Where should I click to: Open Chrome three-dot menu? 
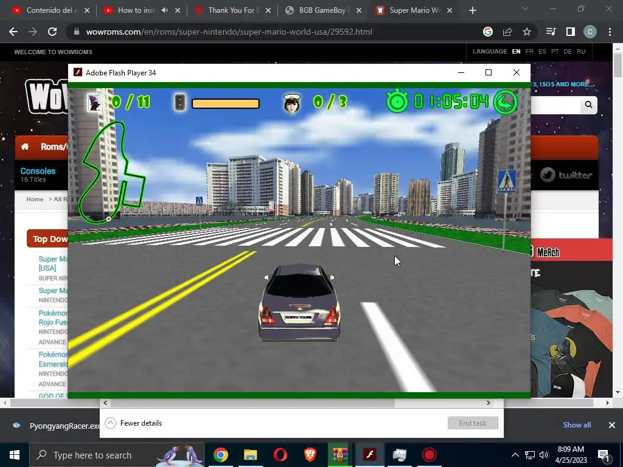tap(610, 32)
